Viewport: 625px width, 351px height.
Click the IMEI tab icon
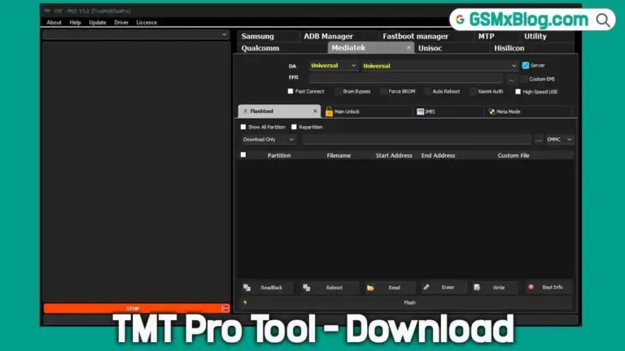(x=420, y=112)
